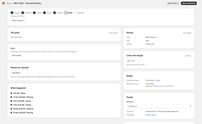The height and width of the screenshot is (124, 202).
Task: Click the Delivered stage number circle
Action: tap(75, 13)
